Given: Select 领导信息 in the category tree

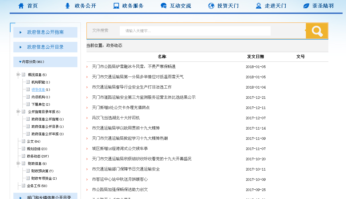Looking at the screenshot, I should (38, 89).
